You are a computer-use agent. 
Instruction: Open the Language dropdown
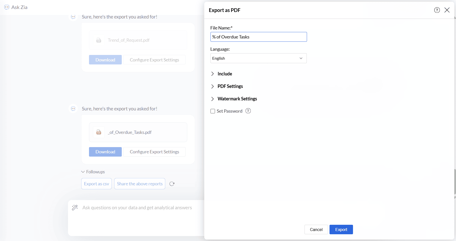pyautogui.click(x=258, y=58)
